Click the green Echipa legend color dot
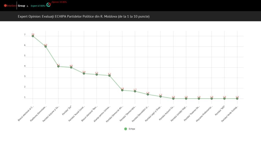 pyautogui.click(x=125, y=129)
